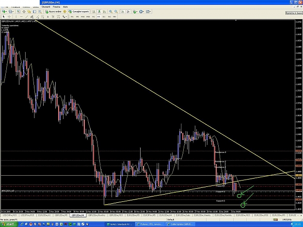Select the arrow cursor tool
The image size is (303, 227).
4,16
